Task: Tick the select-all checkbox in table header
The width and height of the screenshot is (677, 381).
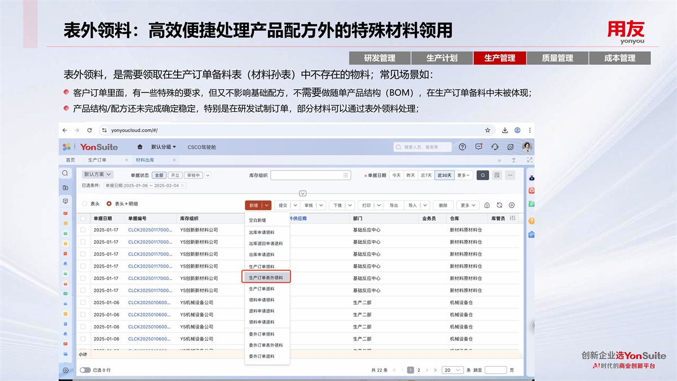Action: pyautogui.click(x=83, y=218)
